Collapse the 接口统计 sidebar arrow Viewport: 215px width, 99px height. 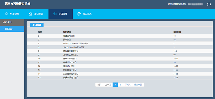click(x=4, y=29)
